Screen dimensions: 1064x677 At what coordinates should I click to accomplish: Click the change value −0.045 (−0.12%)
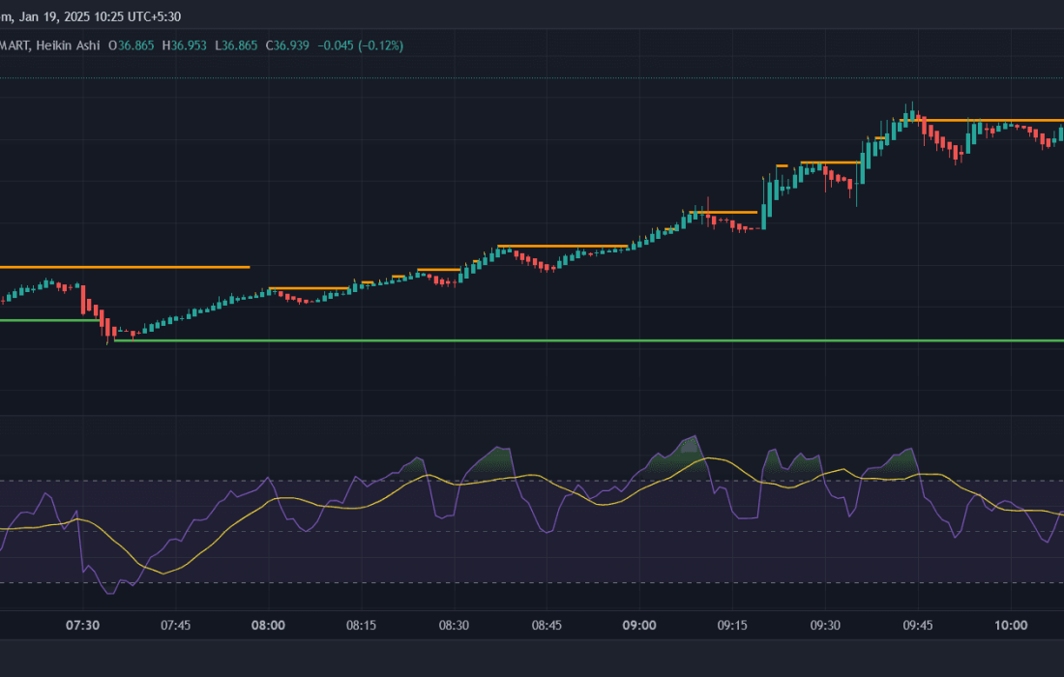361,45
